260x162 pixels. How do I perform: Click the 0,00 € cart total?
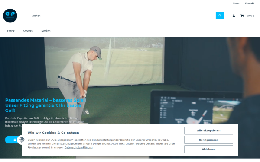point(250,16)
